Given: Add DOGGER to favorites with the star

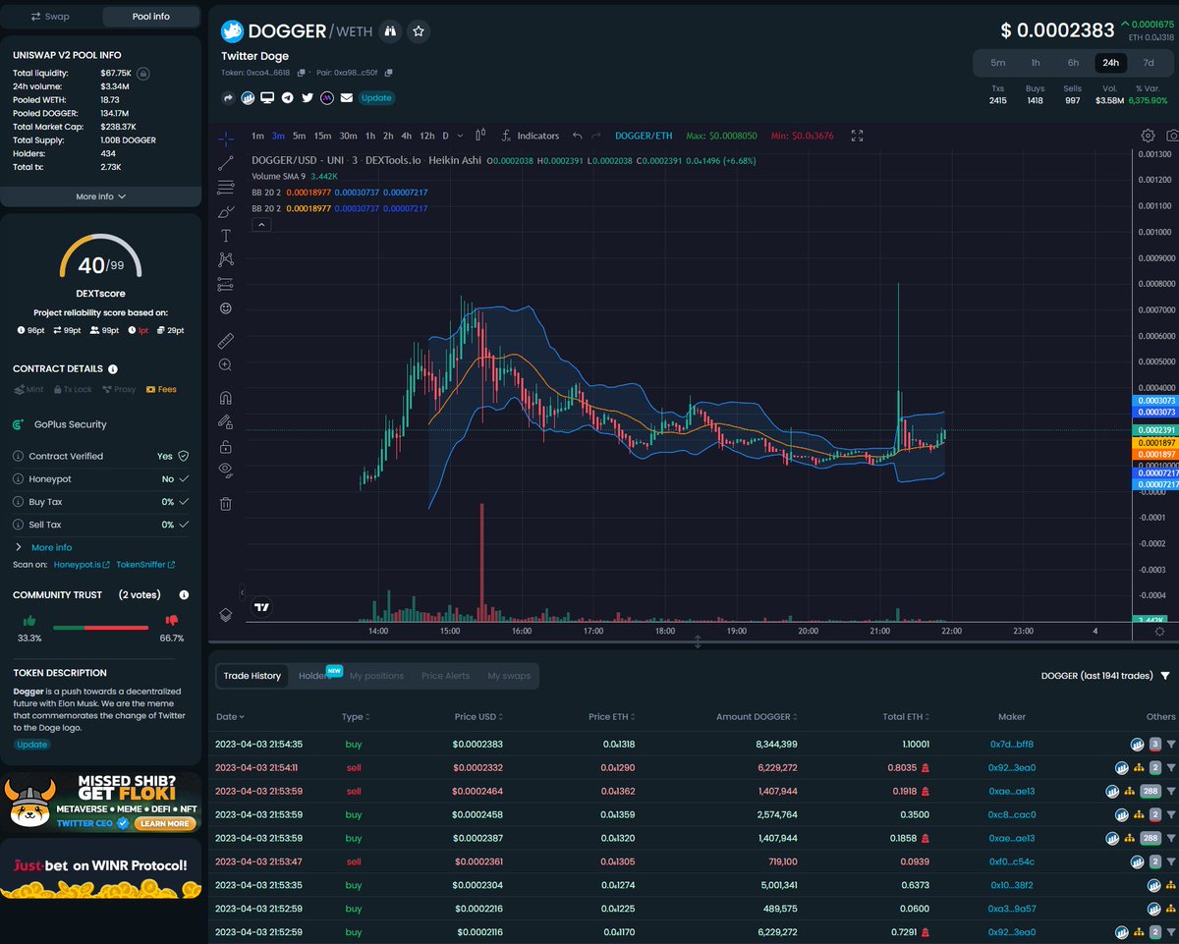Looking at the screenshot, I should 419,31.
